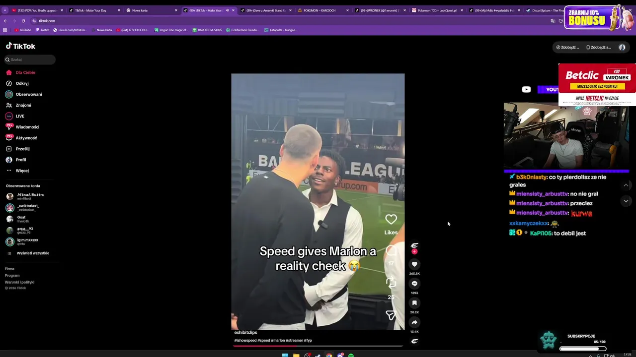Click the #streamer hashtag
Viewport: 636px width, 357px height.
(294, 341)
